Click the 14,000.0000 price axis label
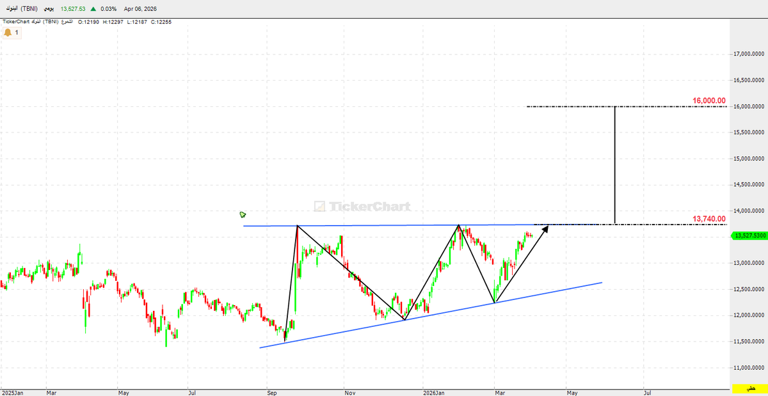Image resolution: width=768 pixels, height=396 pixels. pos(750,211)
